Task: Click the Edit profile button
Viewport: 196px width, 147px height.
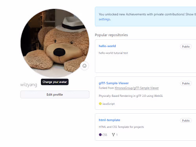Action: pos(55,94)
